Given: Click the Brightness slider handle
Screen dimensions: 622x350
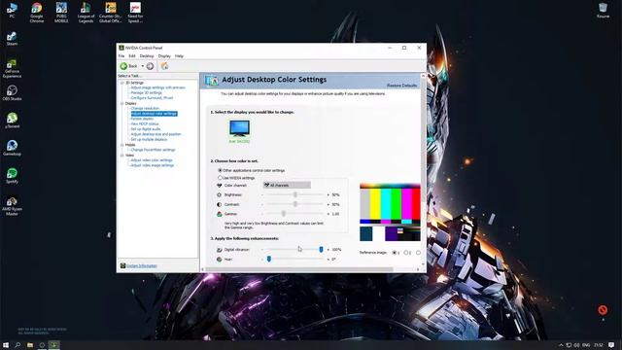Looking at the screenshot, I should click(295, 194).
